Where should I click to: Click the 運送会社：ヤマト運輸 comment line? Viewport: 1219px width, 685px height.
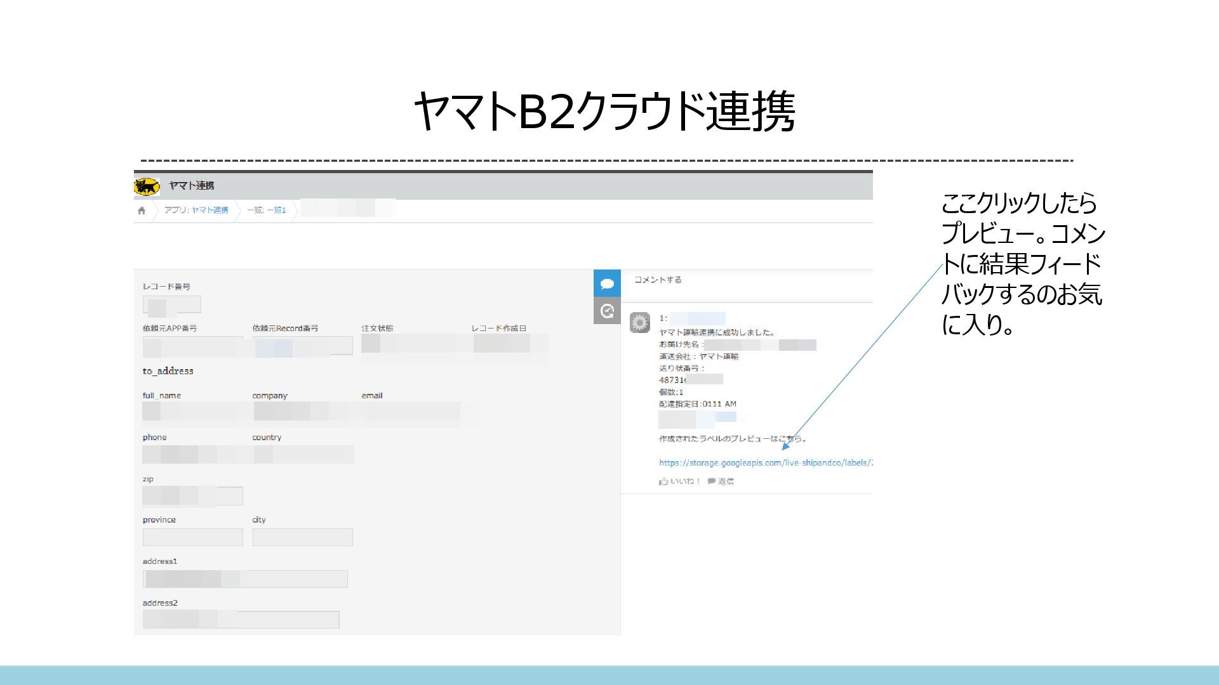698,356
